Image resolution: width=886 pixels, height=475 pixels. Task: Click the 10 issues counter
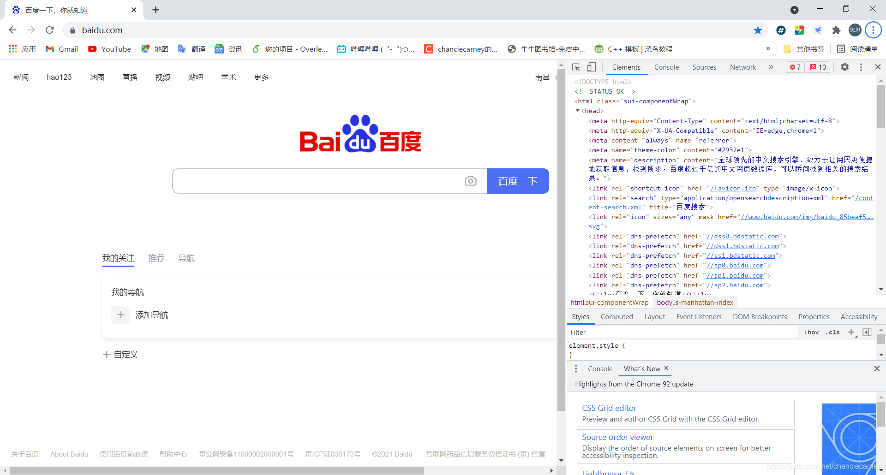(818, 67)
